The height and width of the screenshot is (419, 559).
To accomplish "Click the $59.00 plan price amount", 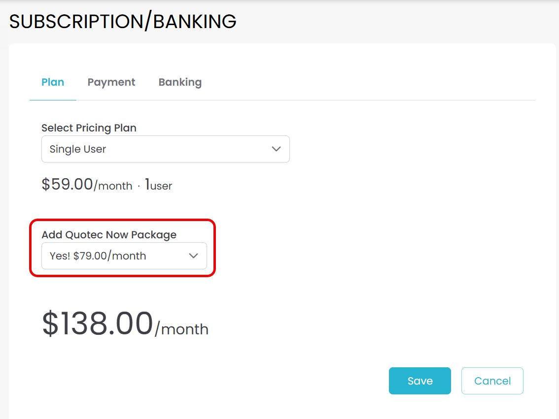I will [x=67, y=185].
